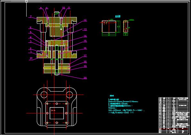The image size is (191, 135).
Task: Click the note line with 2min=0.10mm
Action: coord(123,102)
